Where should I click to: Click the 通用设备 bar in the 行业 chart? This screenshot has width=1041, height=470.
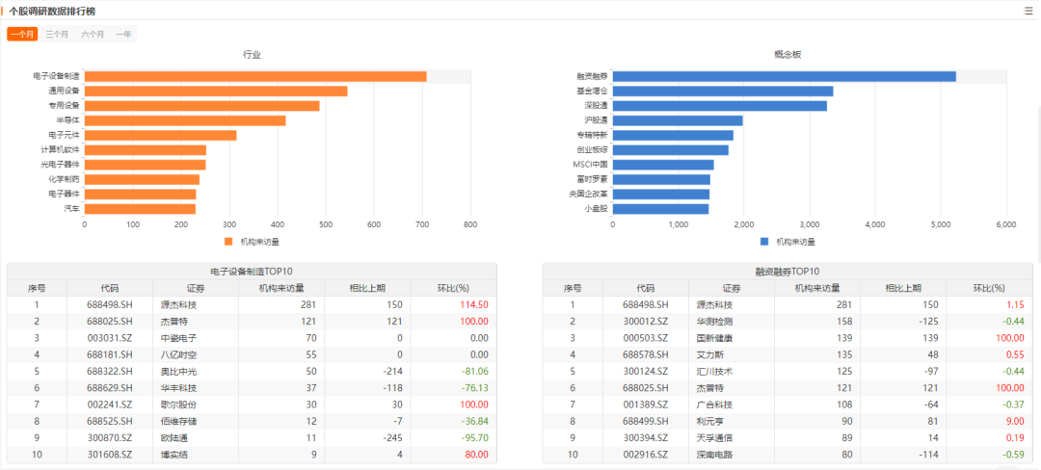217,91
